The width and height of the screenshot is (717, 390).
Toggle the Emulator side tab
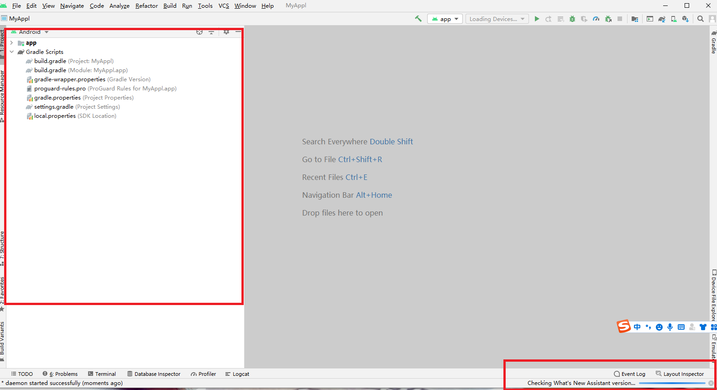[713, 348]
